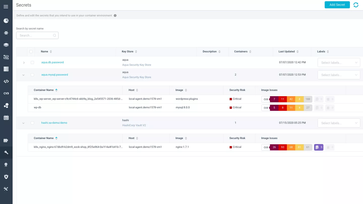Collapse the hashi.sa-demo/demo row

tap(23, 123)
